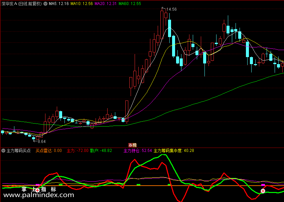Select the MA5: 12.16 label

click(59, 4)
